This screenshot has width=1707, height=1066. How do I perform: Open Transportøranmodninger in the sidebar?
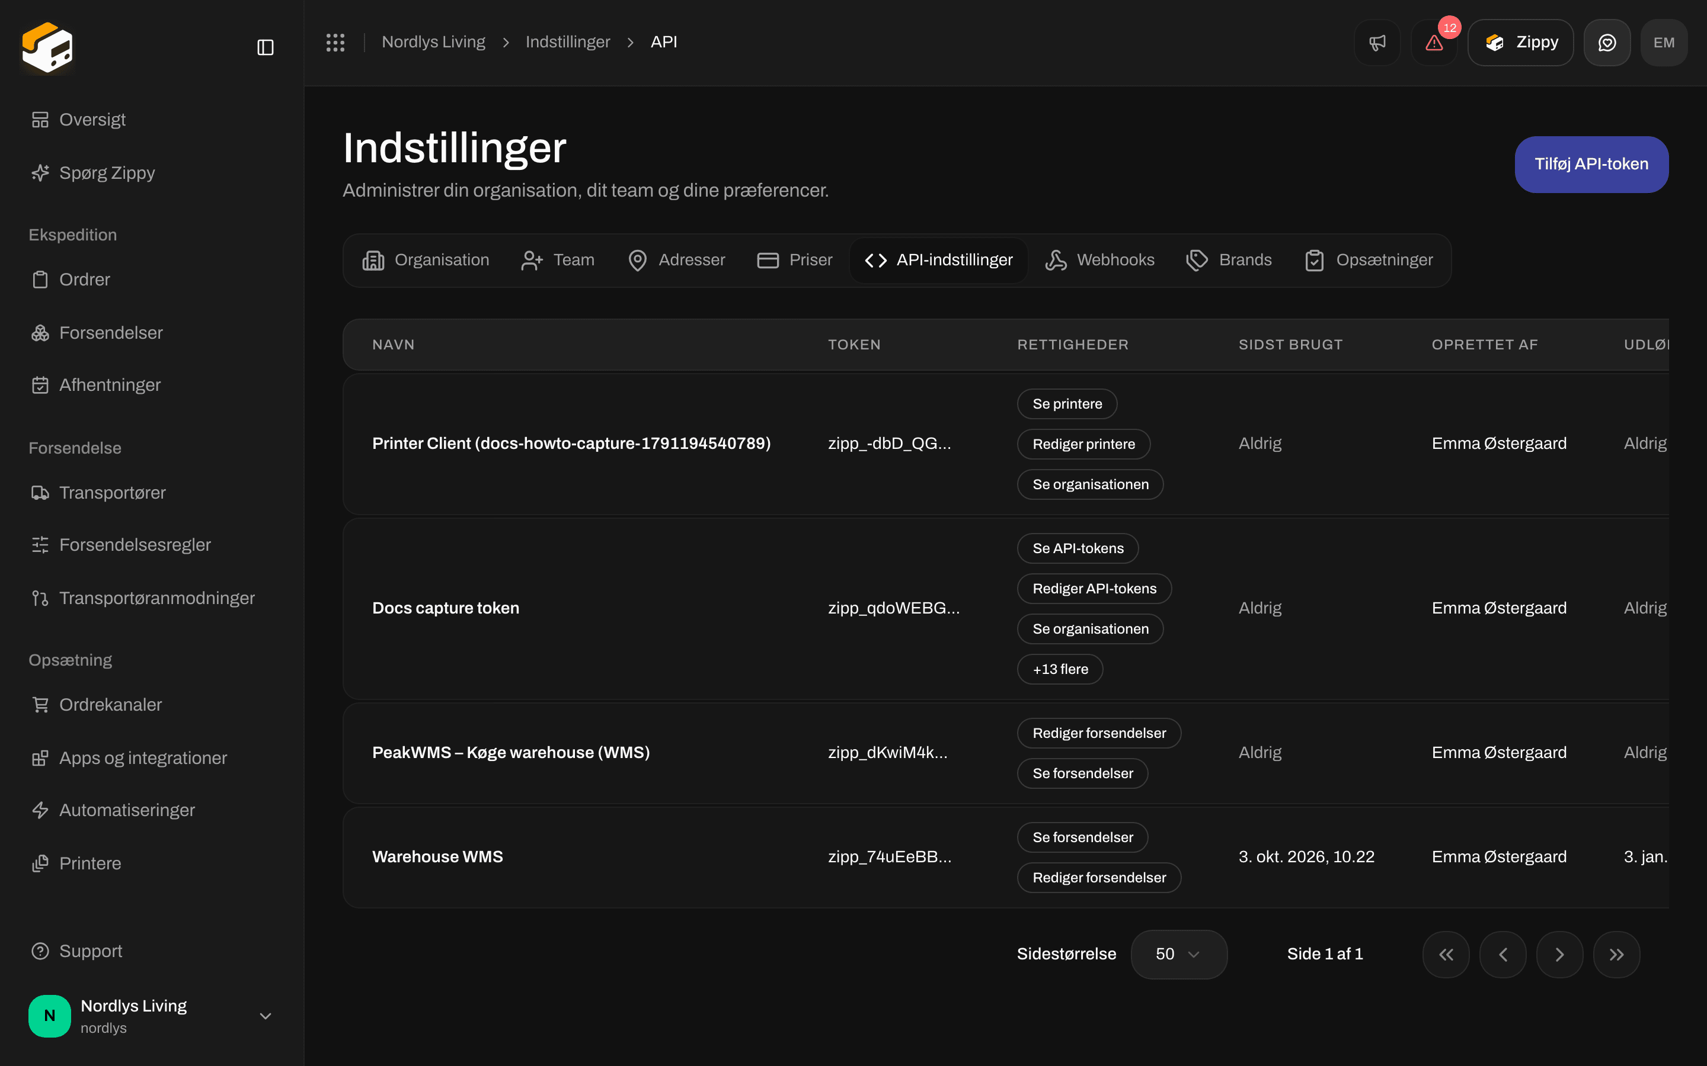pyautogui.click(x=152, y=598)
